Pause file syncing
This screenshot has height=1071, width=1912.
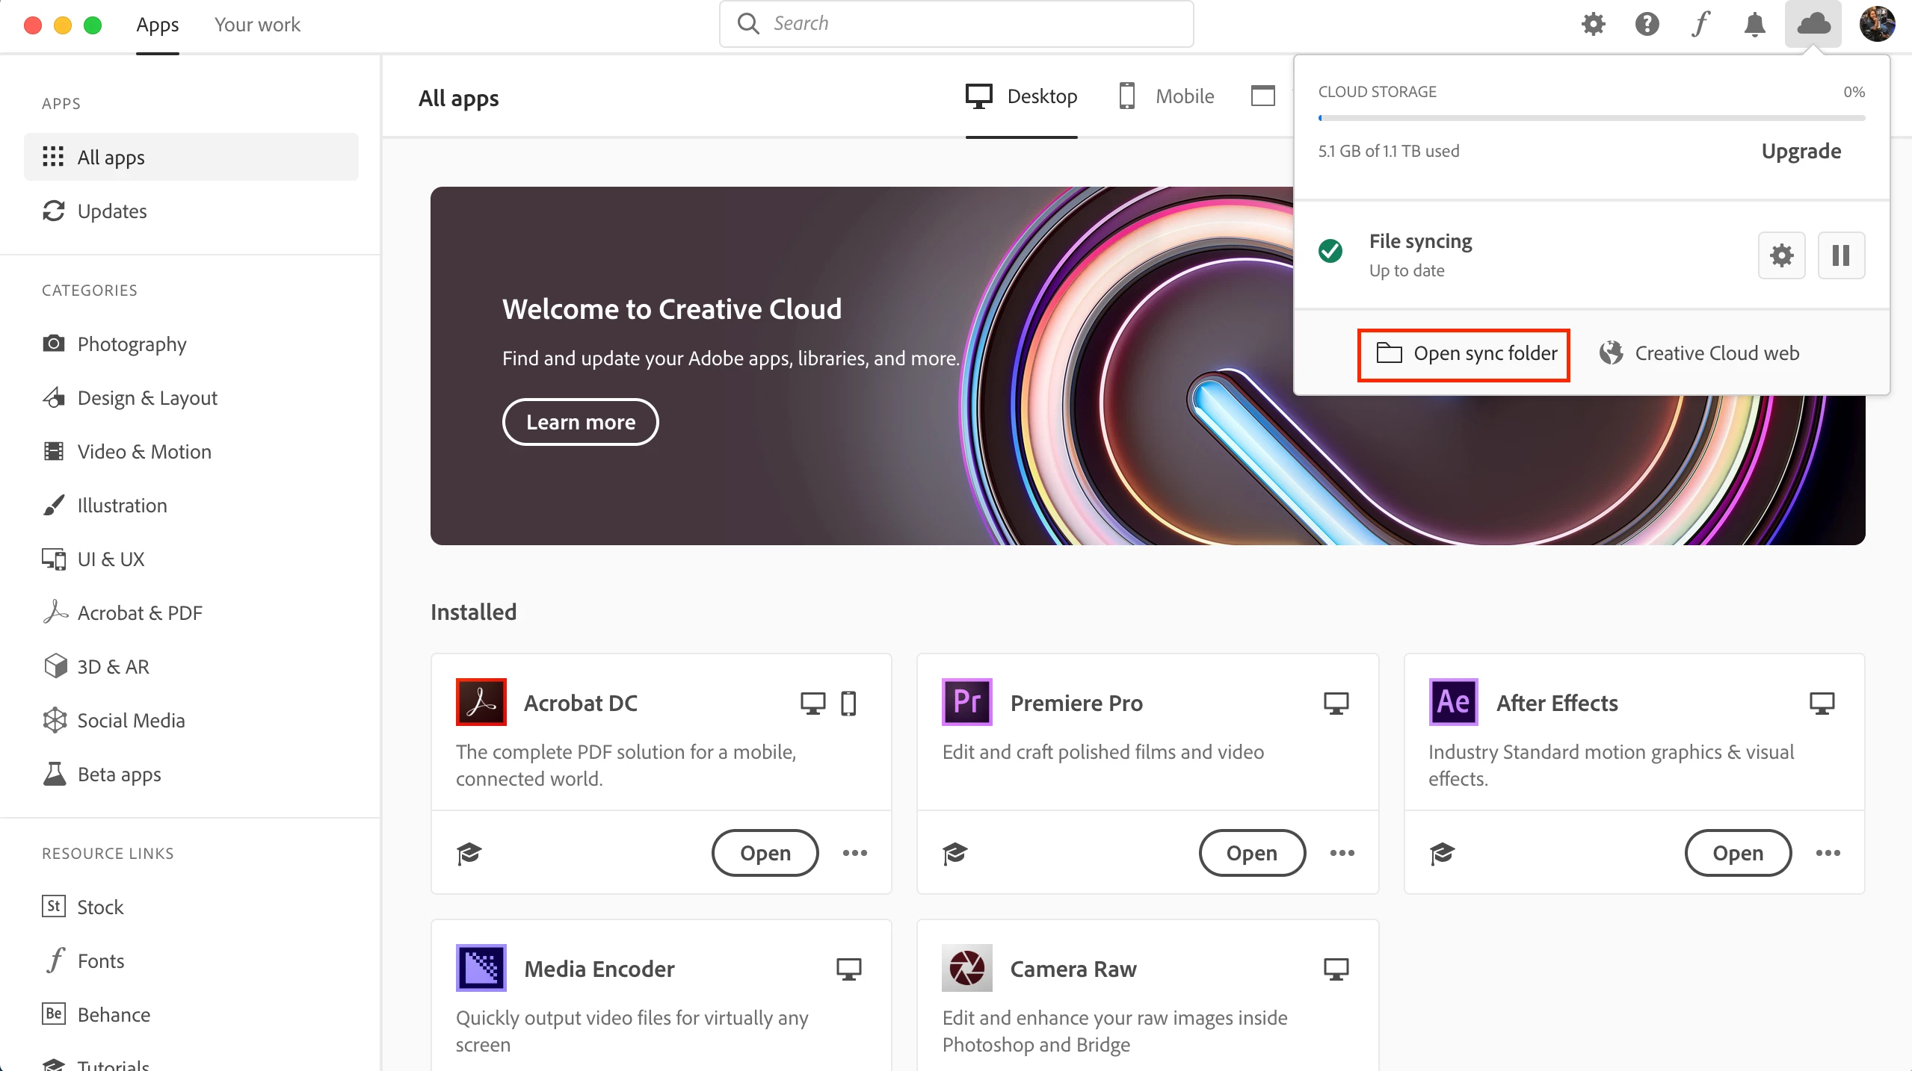click(x=1841, y=255)
